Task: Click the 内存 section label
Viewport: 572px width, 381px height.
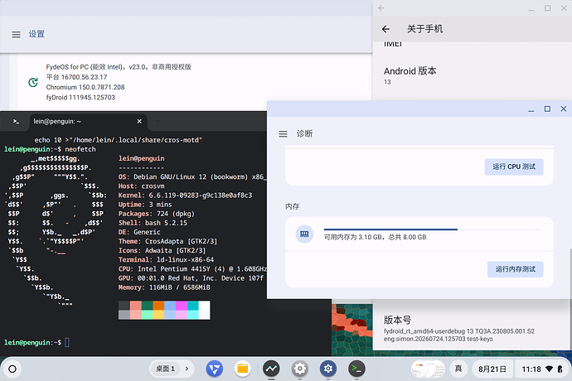Action: point(292,206)
